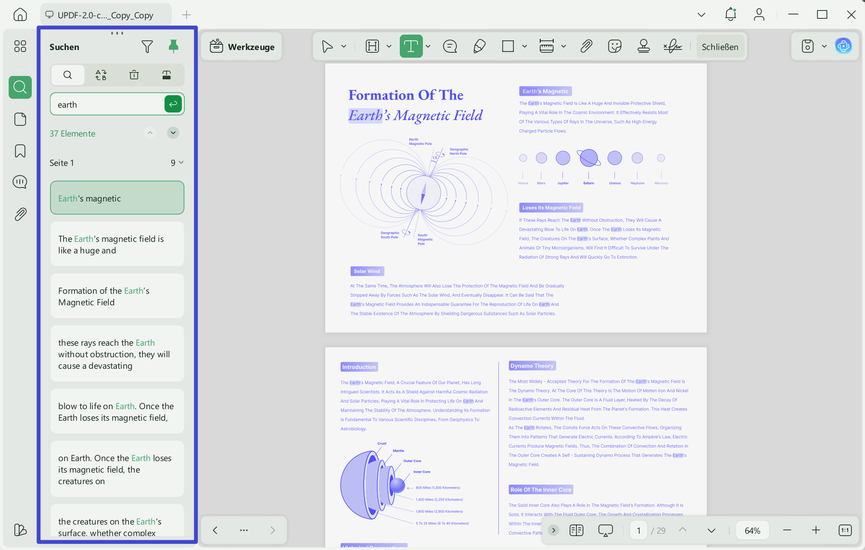Go to the home screen icon

click(x=20, y=15)
